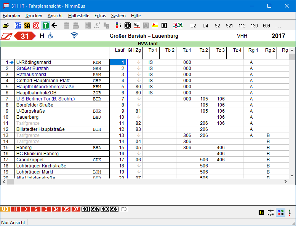This screenshot has width=296, height=226.
Task: Select connecting line 601 badge
Action: [85, 209]
